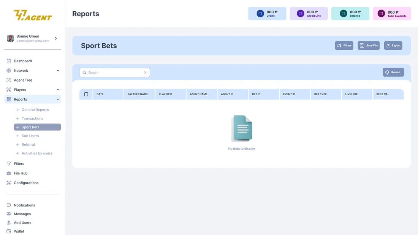Click the BEST CA.. column header
Screen dimensions: 418x235
pos(388,94)
